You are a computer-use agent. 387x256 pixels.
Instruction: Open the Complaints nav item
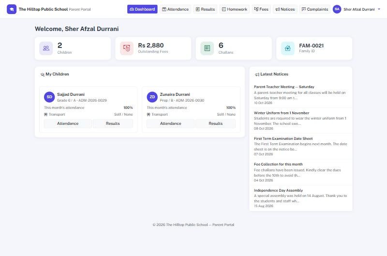coord(315,9)
